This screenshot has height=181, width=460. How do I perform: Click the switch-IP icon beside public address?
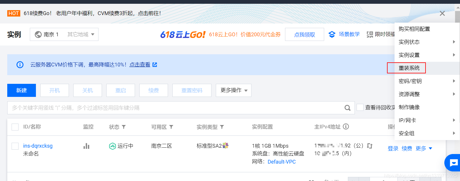pos(370,146)
